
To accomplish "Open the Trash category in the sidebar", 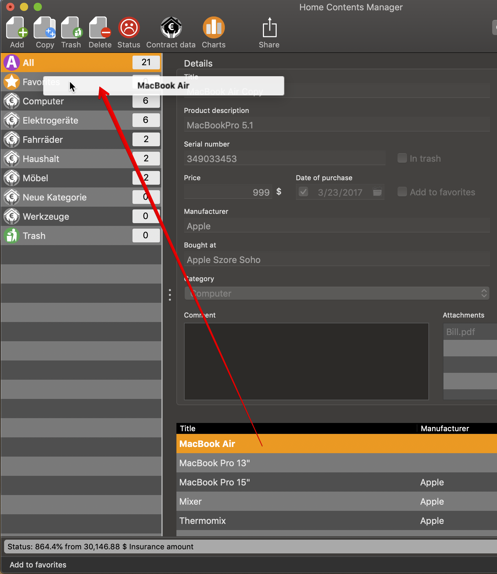I will (81, 236).
